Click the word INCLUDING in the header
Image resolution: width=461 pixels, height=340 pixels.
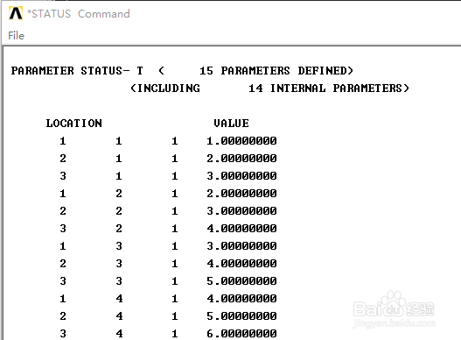tap(169, 89)
